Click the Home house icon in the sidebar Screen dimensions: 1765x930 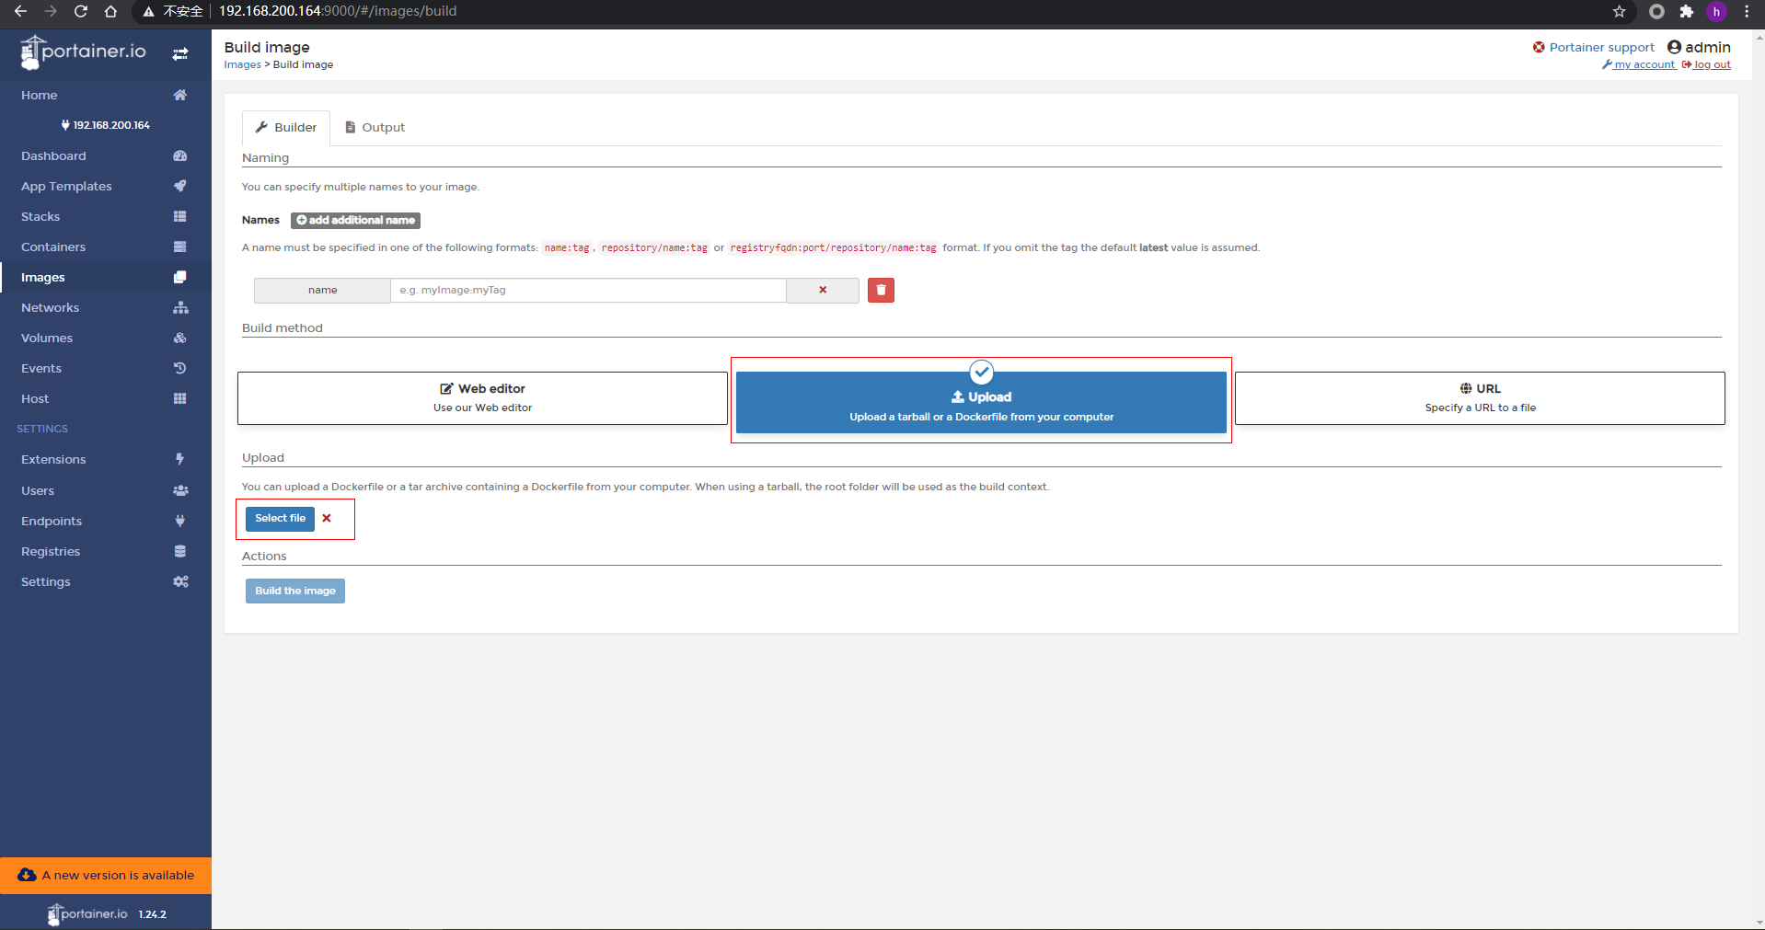click(x=180, y=95)
